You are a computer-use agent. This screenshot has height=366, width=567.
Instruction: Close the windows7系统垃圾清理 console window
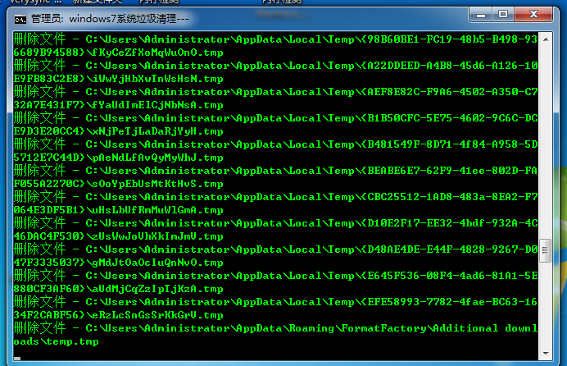pyautogui.click(x=533, y=15)
